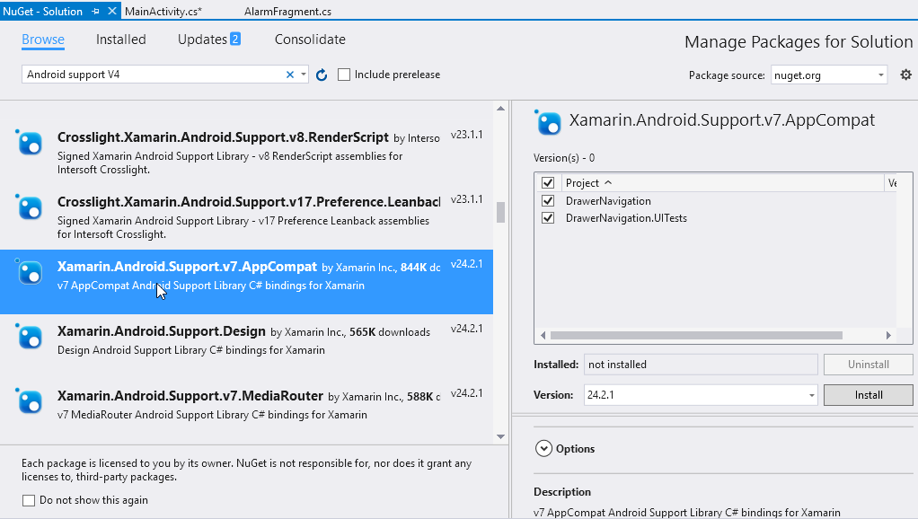Click v24.2.1 version of Support.Design
Image resolution: width=918 pixels, height=519 pixels.
coord(466,329)
